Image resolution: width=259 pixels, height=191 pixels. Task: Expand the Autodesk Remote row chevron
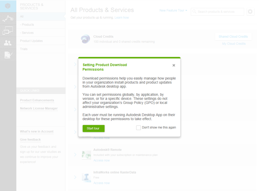tap(75, 154)
